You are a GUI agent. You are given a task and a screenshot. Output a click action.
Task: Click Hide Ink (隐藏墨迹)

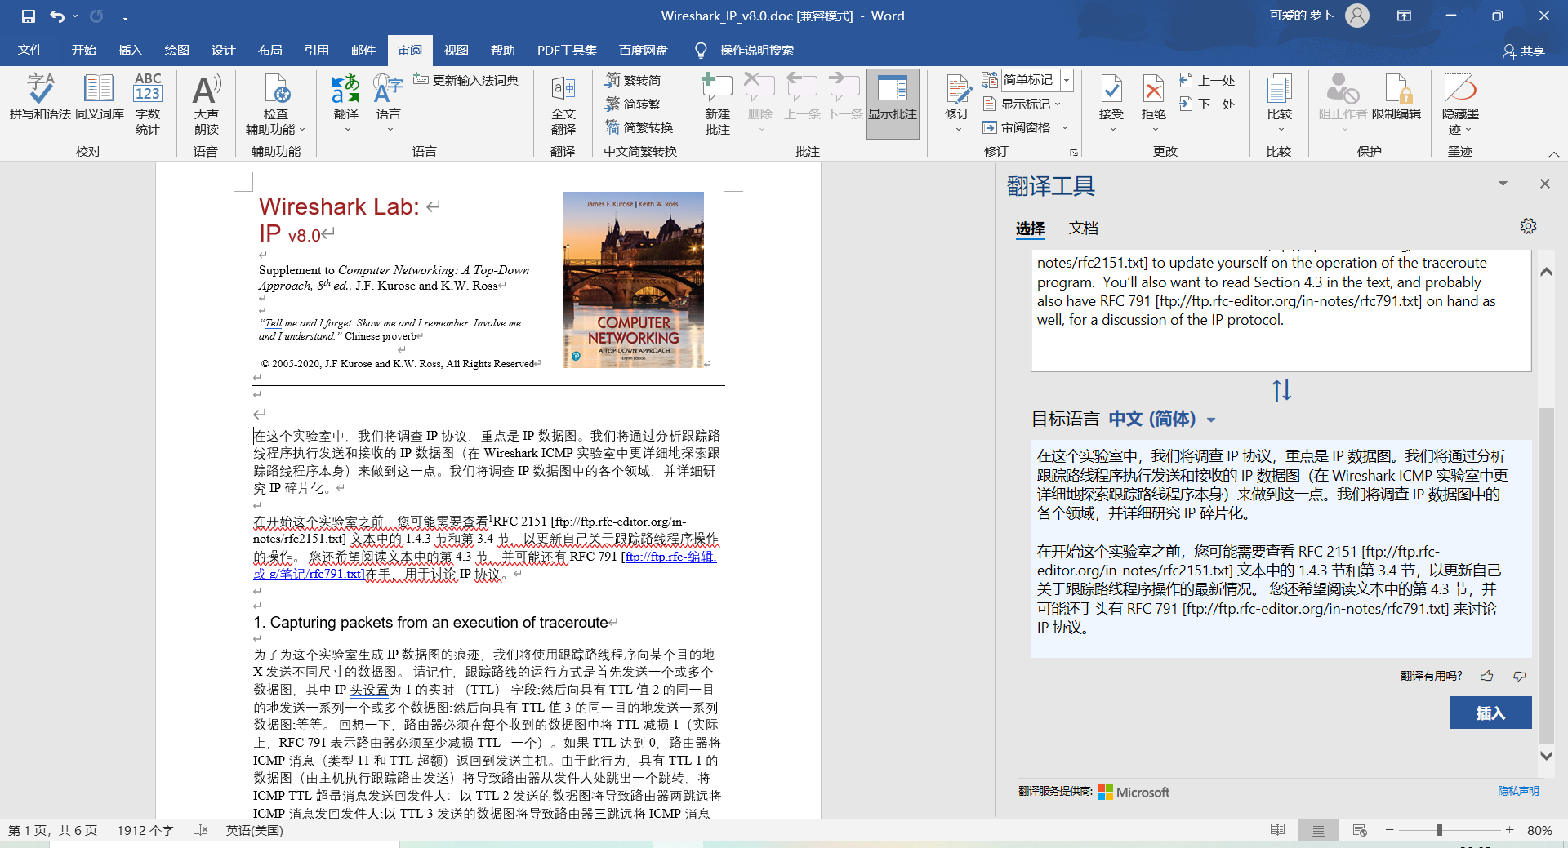coord(1460,104)
